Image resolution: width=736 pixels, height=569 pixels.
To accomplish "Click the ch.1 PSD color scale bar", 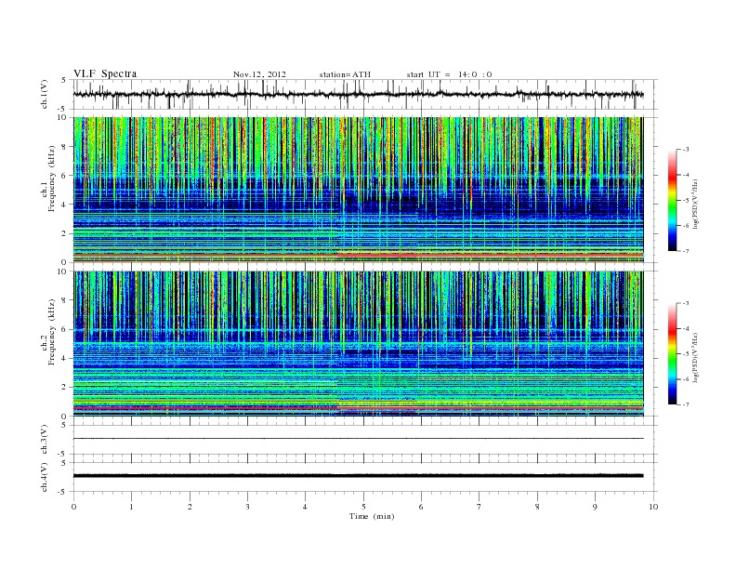I will [x=672, y=200].
